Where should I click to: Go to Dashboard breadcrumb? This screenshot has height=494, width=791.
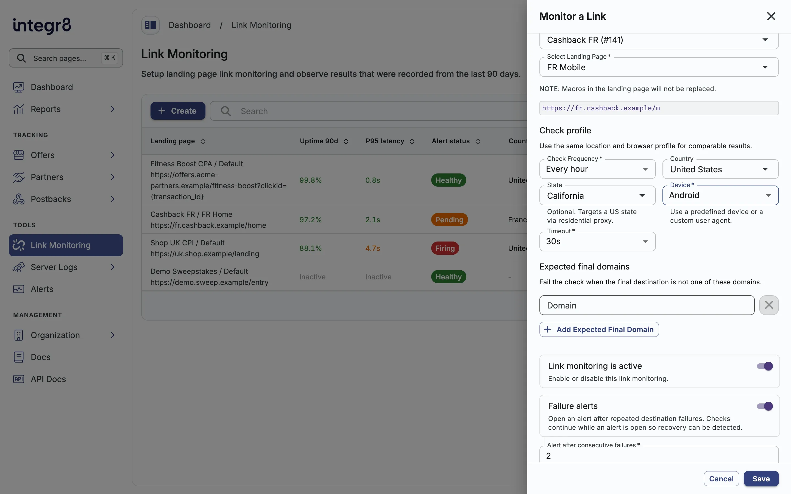(x=190, y=25)
